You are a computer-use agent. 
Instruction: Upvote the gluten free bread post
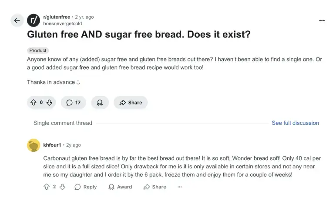click(33, 103)
